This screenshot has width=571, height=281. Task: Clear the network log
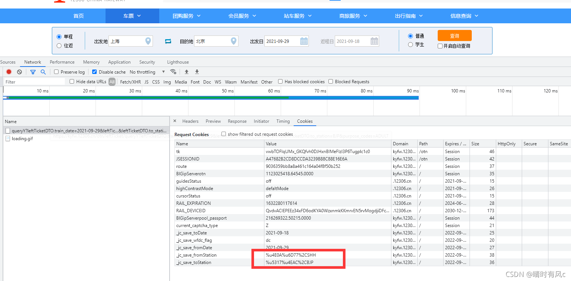tap(19, 72)
